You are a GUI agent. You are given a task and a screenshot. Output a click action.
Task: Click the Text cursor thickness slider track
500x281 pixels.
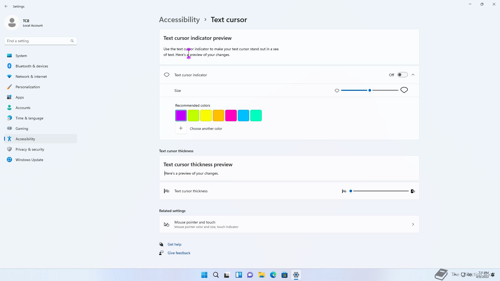click(x=380, y=191)
